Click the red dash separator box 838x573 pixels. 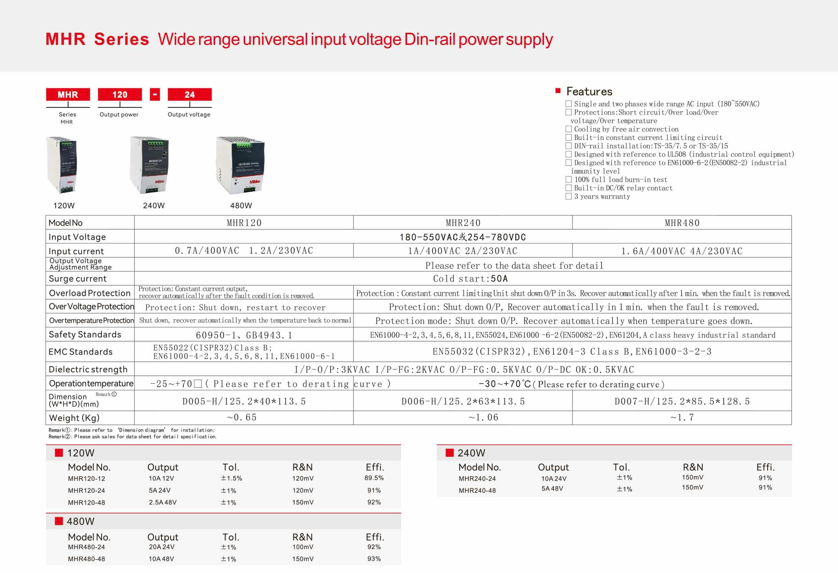click(x=155, y=95)
